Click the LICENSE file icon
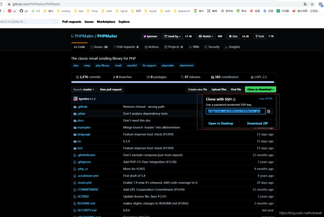This screenshot has width=324, height=217. click(75, 197)
